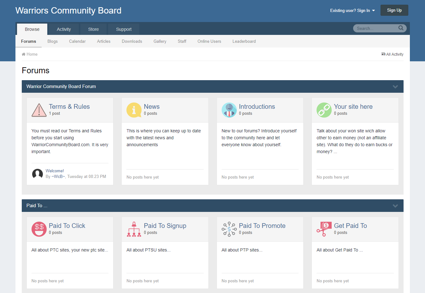Click the Get Paid To scissors icon

click(x=324, y=229)
